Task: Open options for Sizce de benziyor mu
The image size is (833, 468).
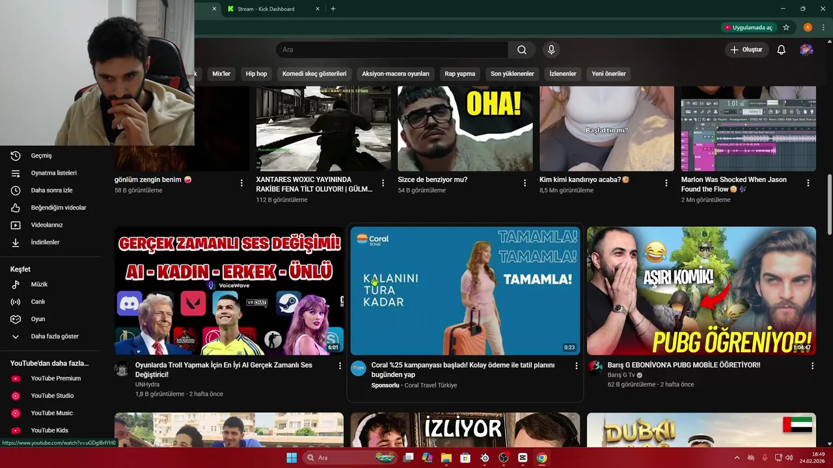Action: point(525,183)
